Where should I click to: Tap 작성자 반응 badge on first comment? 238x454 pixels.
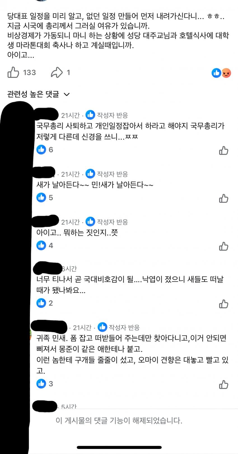click(x=107, y=115)
